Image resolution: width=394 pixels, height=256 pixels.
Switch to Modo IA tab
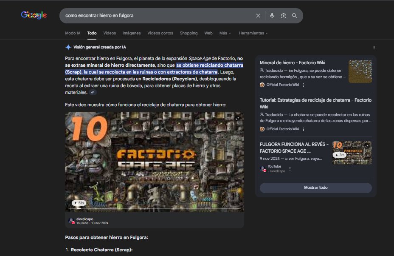click(73, 33)
